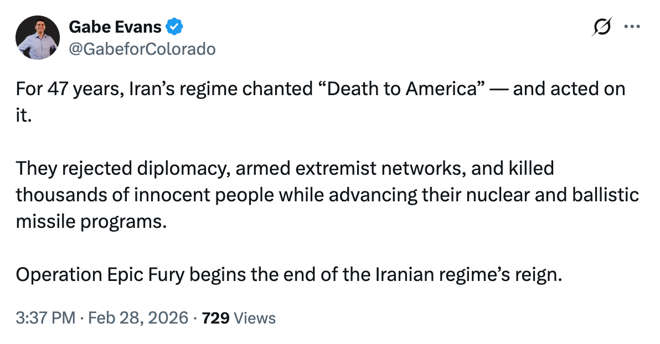Open Gabe Evans's profile picture
Viewport: 660px width, 344px height.
(x=38, y=38)
